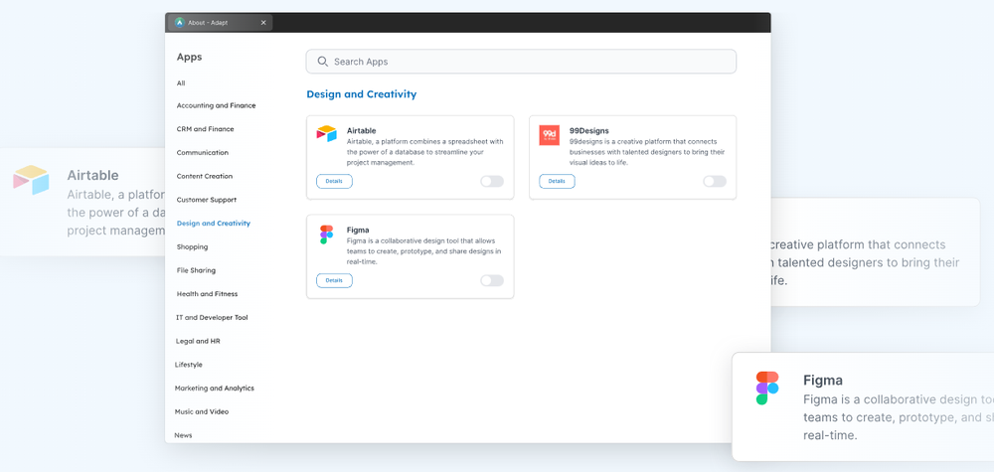Screen dimensions: 994x472
Task: Open the Customer Support category
Action: [206, 200]
